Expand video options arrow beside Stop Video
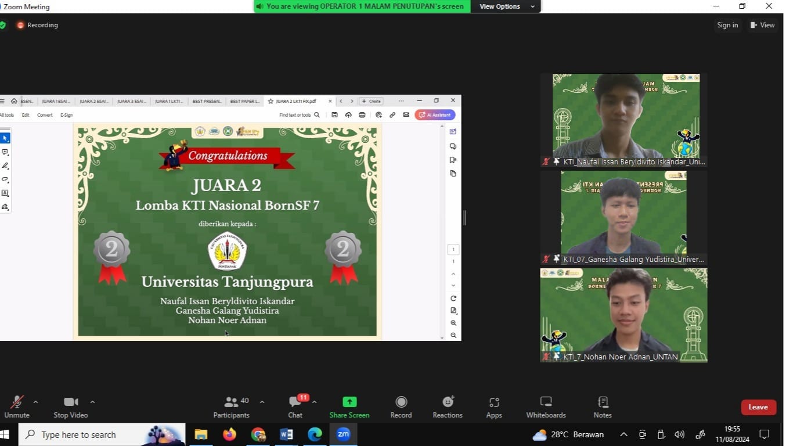 92,402
